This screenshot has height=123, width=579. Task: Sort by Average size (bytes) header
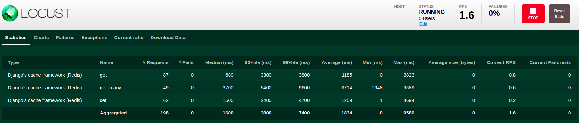point(452,62)
